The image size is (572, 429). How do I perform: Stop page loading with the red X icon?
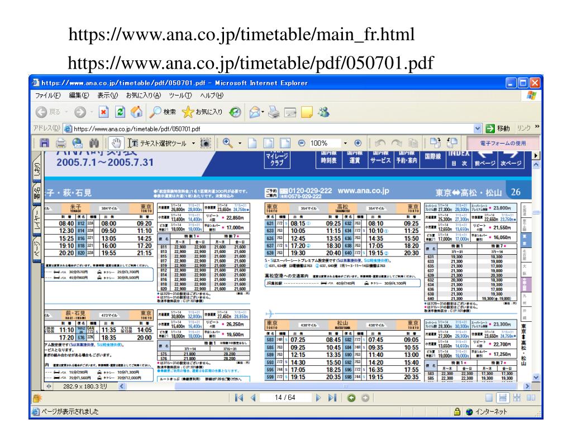[x=103, y=112]
